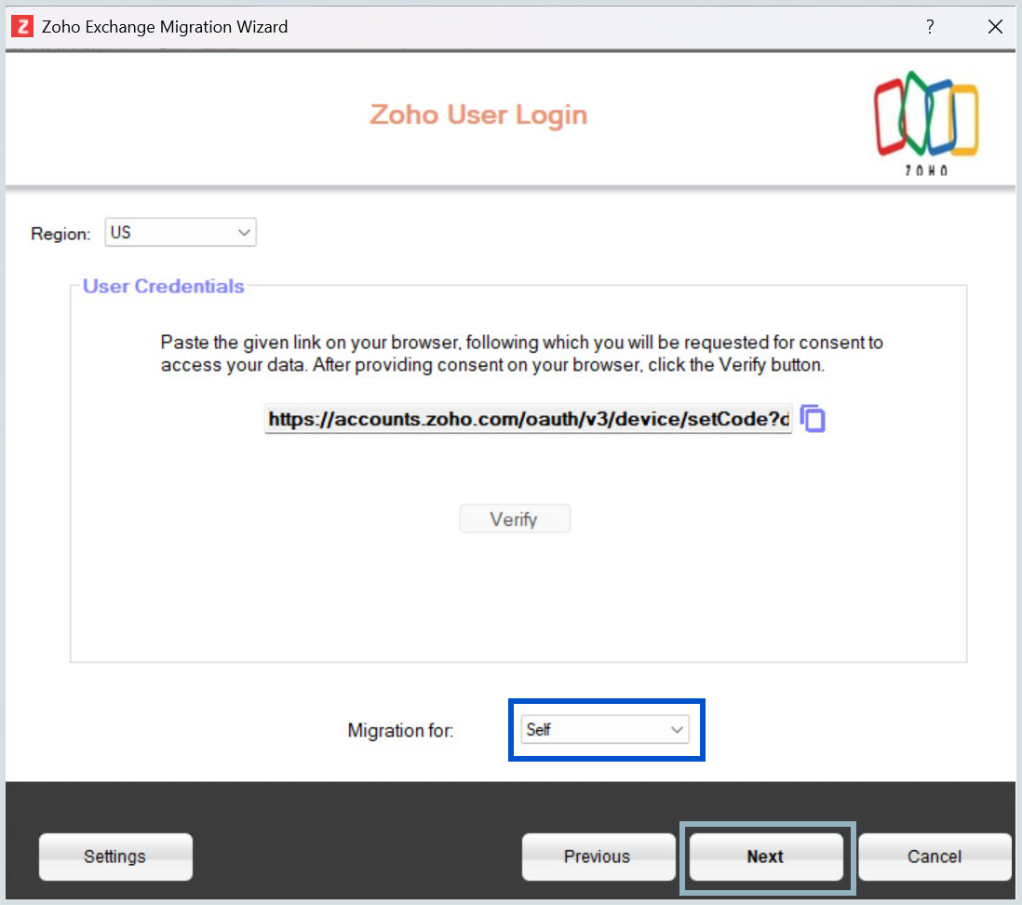Click the User Credentials group label
Viewport: 1022px width, 905px height.
[x=164, y=286]
